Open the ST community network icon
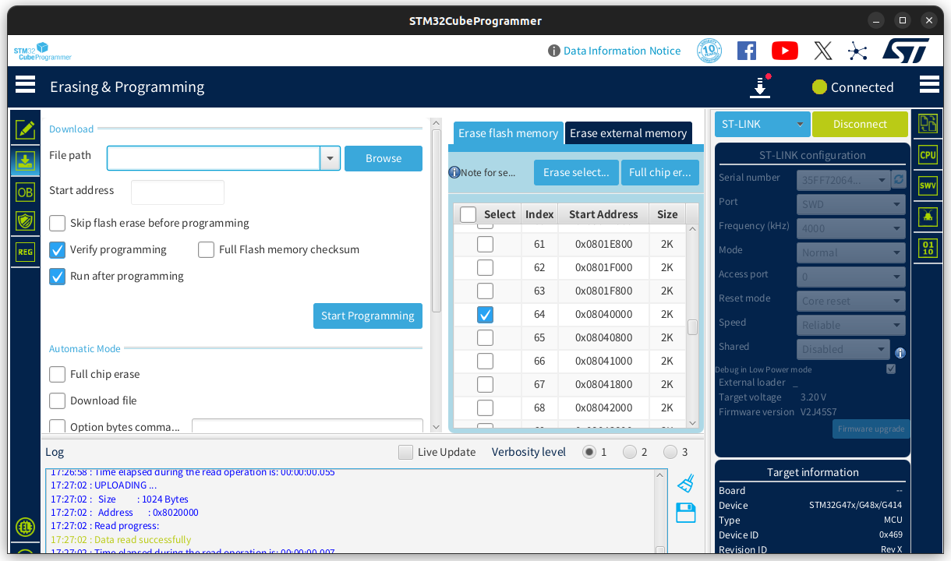951x561 pixels. click(x=857, y=51)
